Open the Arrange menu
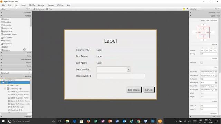The height and width of the screenshot is (124, 221). (x=41, y=5)
